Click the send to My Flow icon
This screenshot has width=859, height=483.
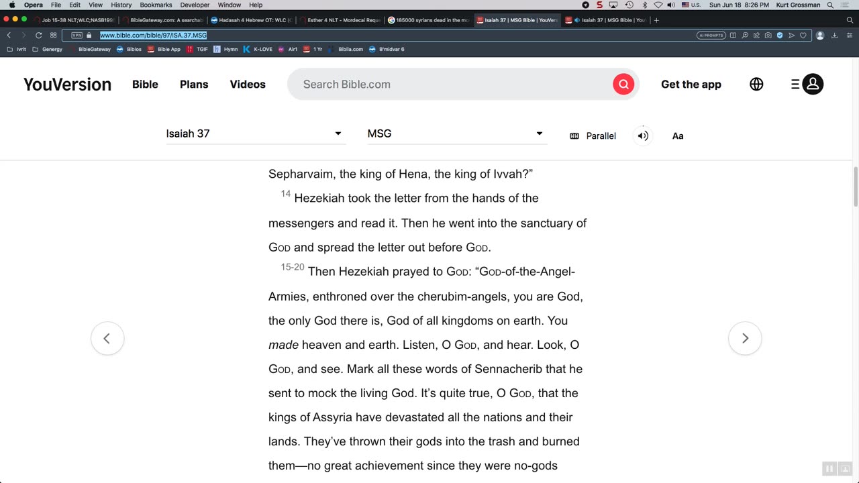point(791,36)
